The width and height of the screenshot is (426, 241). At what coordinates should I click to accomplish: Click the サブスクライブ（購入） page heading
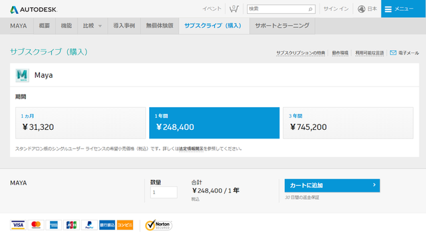coord(49,52)
